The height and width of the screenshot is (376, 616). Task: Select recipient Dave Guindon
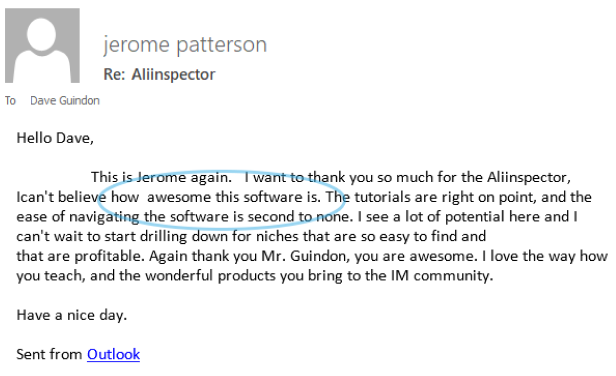pyautogui.click(x=65, y=100)
